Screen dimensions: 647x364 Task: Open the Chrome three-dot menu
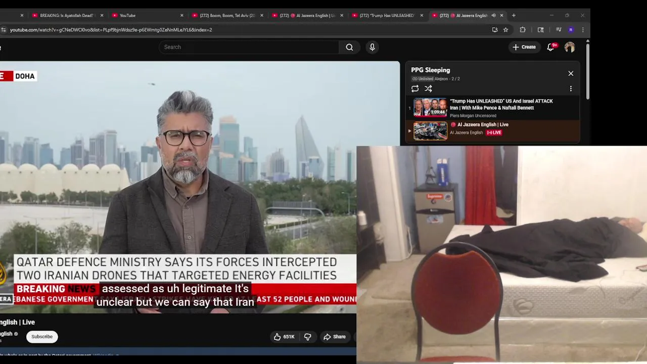583,30
